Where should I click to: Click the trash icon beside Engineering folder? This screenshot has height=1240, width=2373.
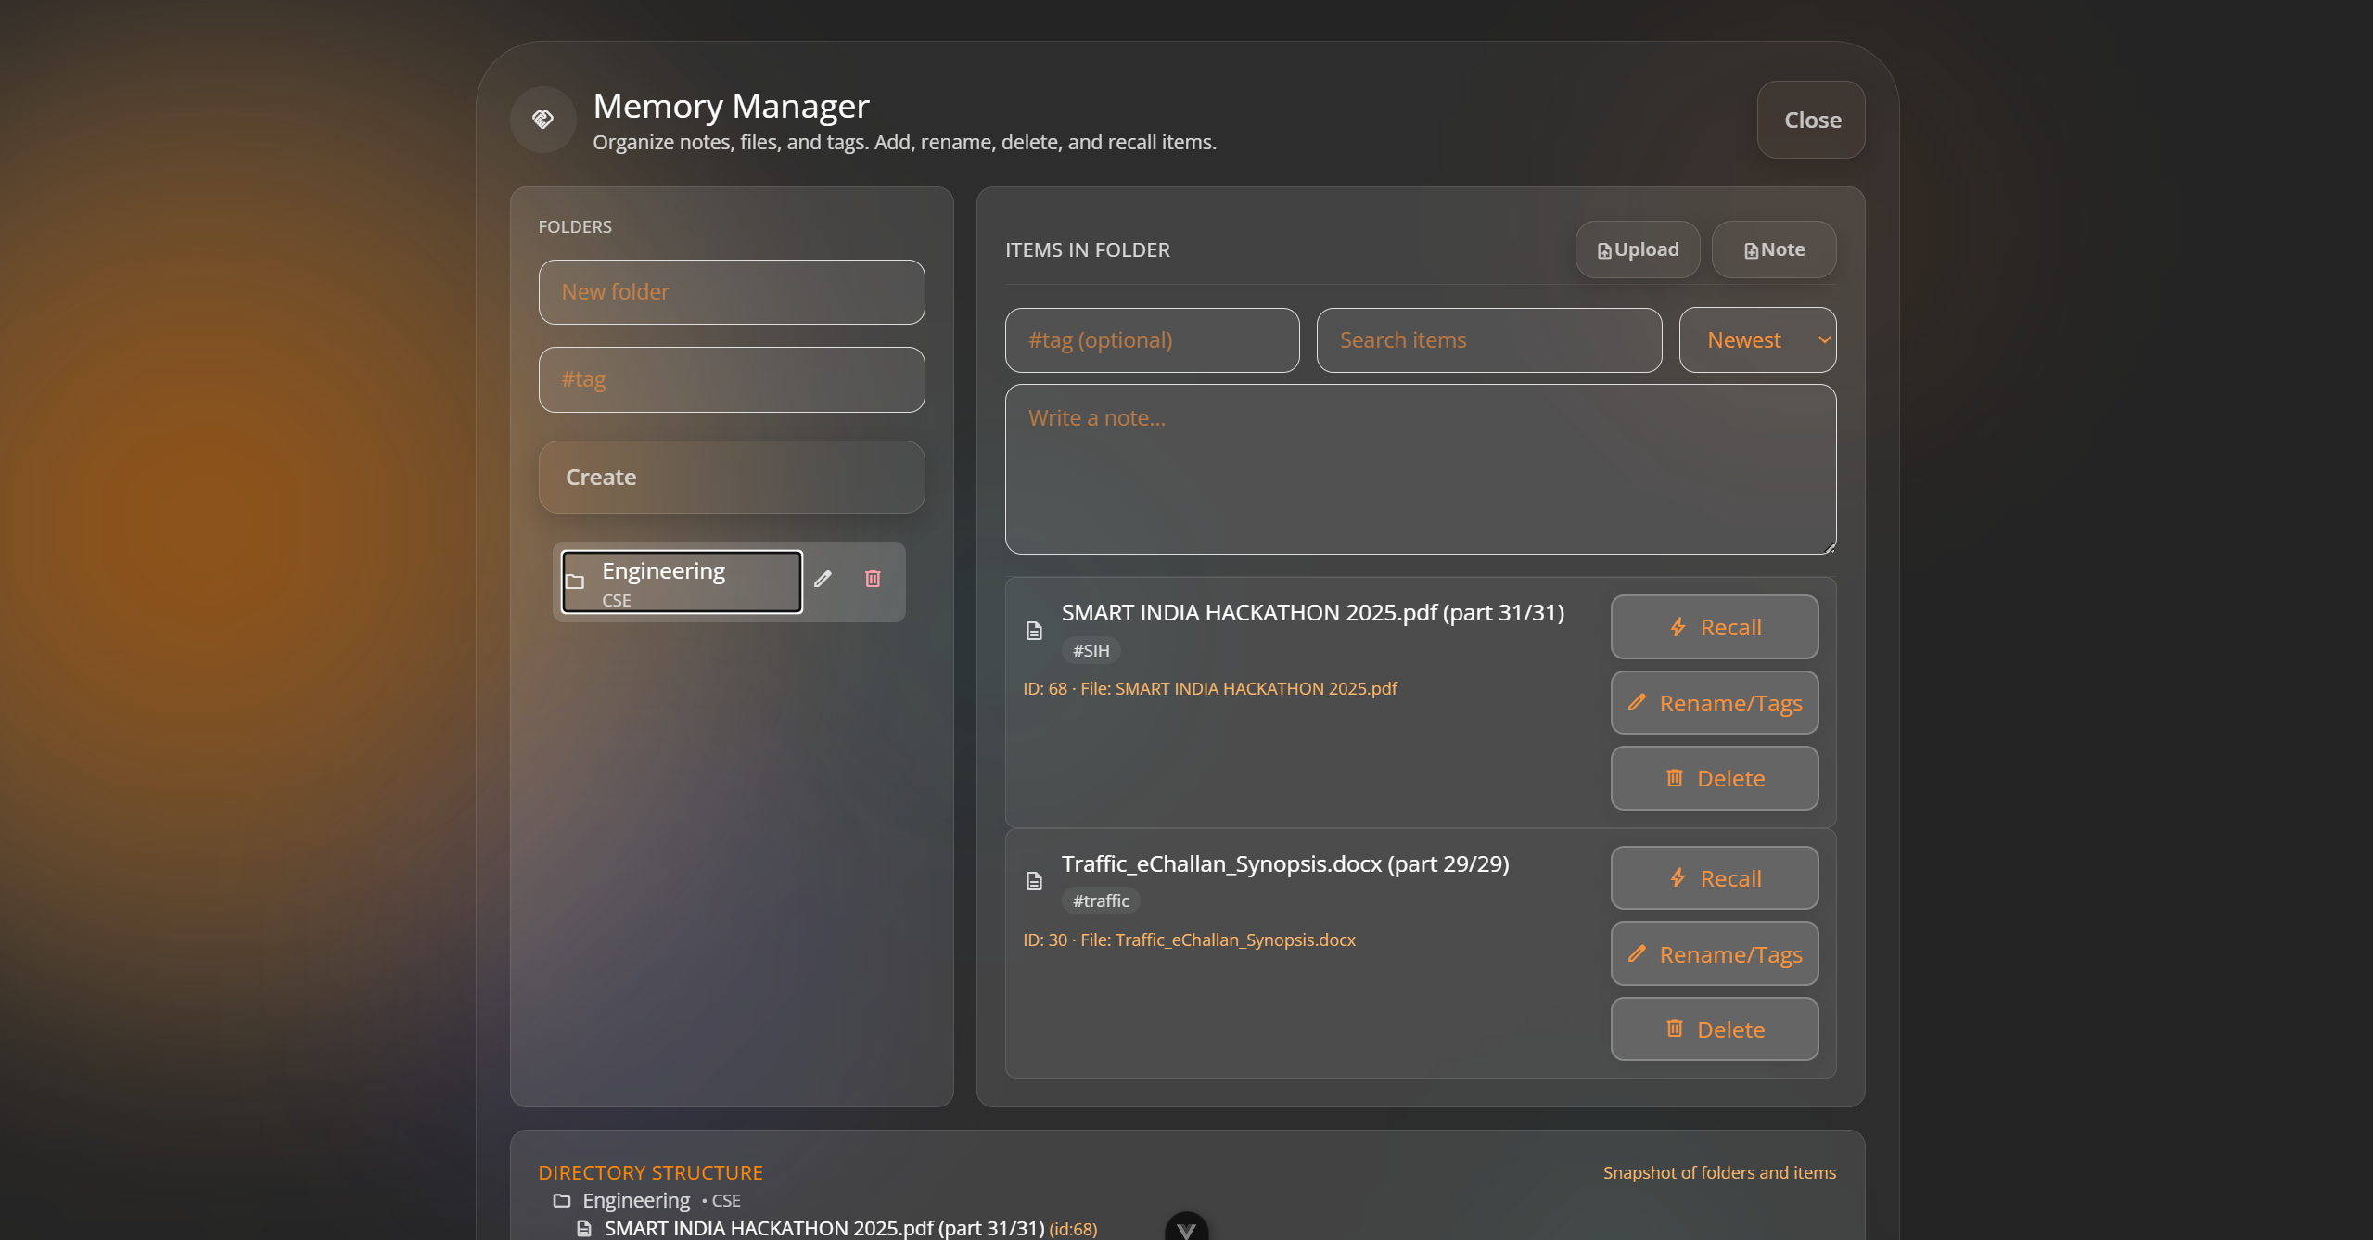tap(873, 579)
